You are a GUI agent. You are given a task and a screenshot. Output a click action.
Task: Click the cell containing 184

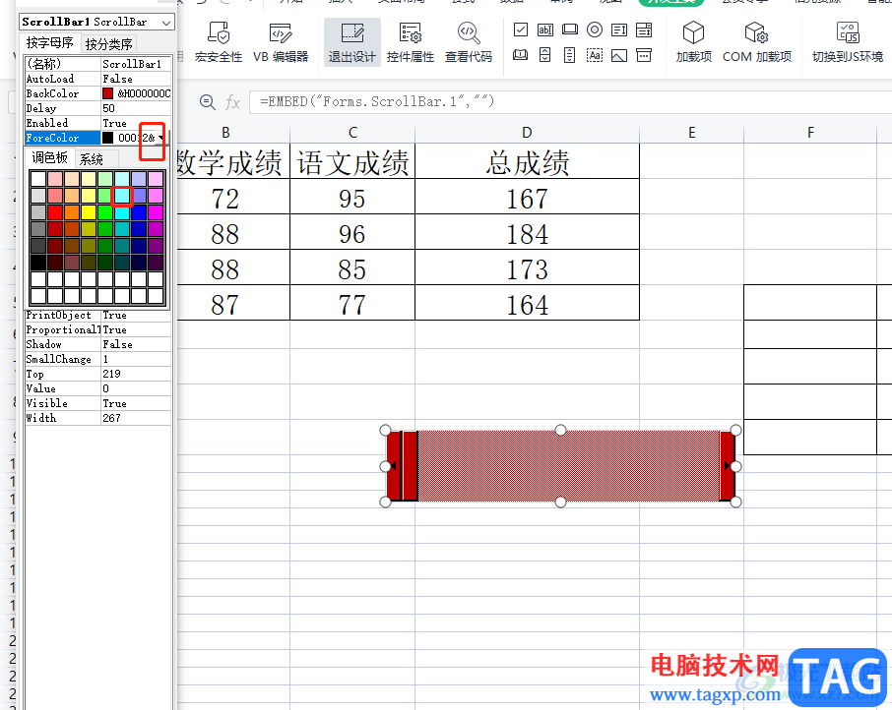(528, 232)
